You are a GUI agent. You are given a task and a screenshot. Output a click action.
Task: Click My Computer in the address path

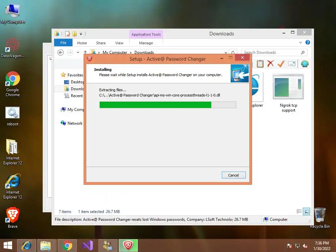(115, 52)
